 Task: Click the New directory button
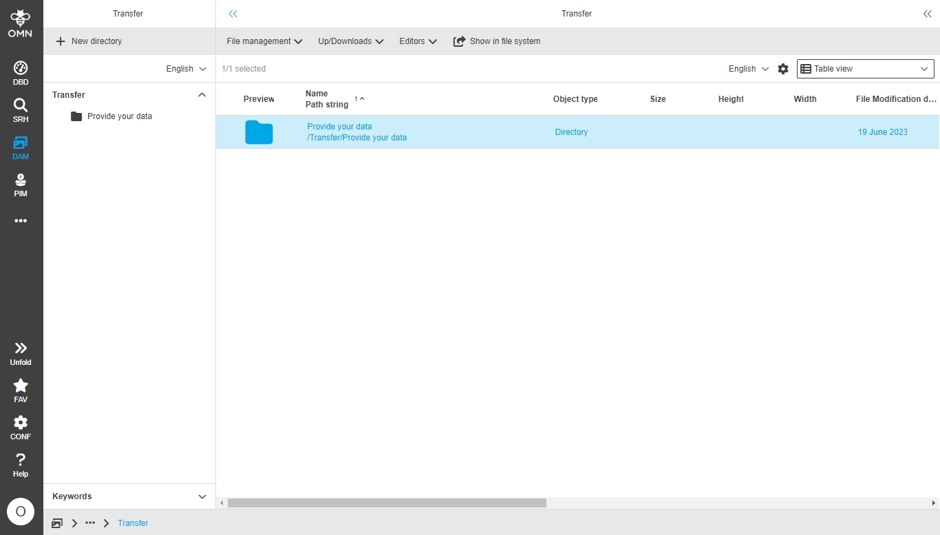89,41
